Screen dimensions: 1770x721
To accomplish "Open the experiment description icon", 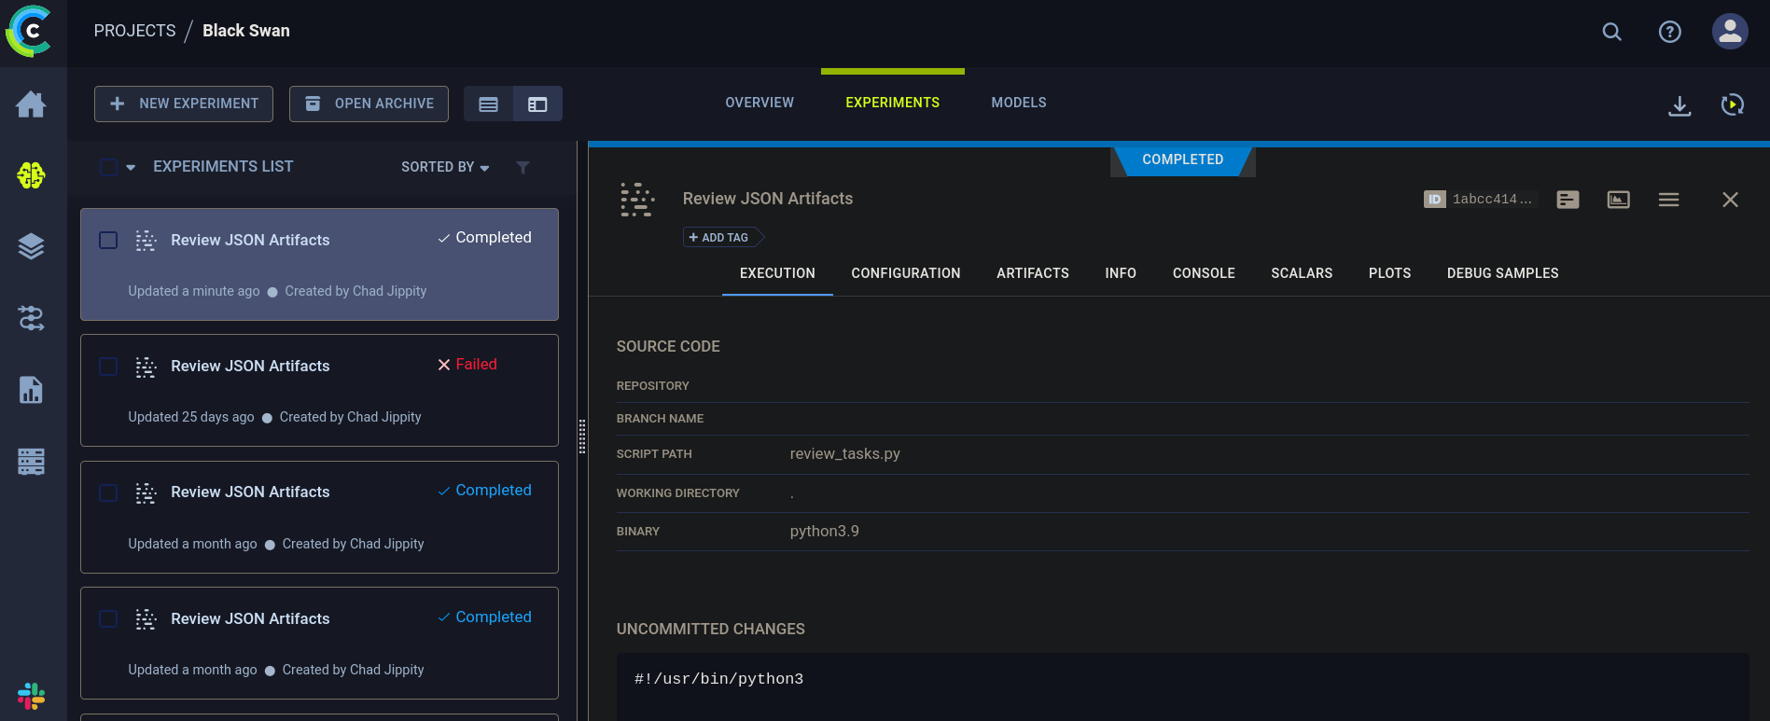I will (x=1568, y=200).
